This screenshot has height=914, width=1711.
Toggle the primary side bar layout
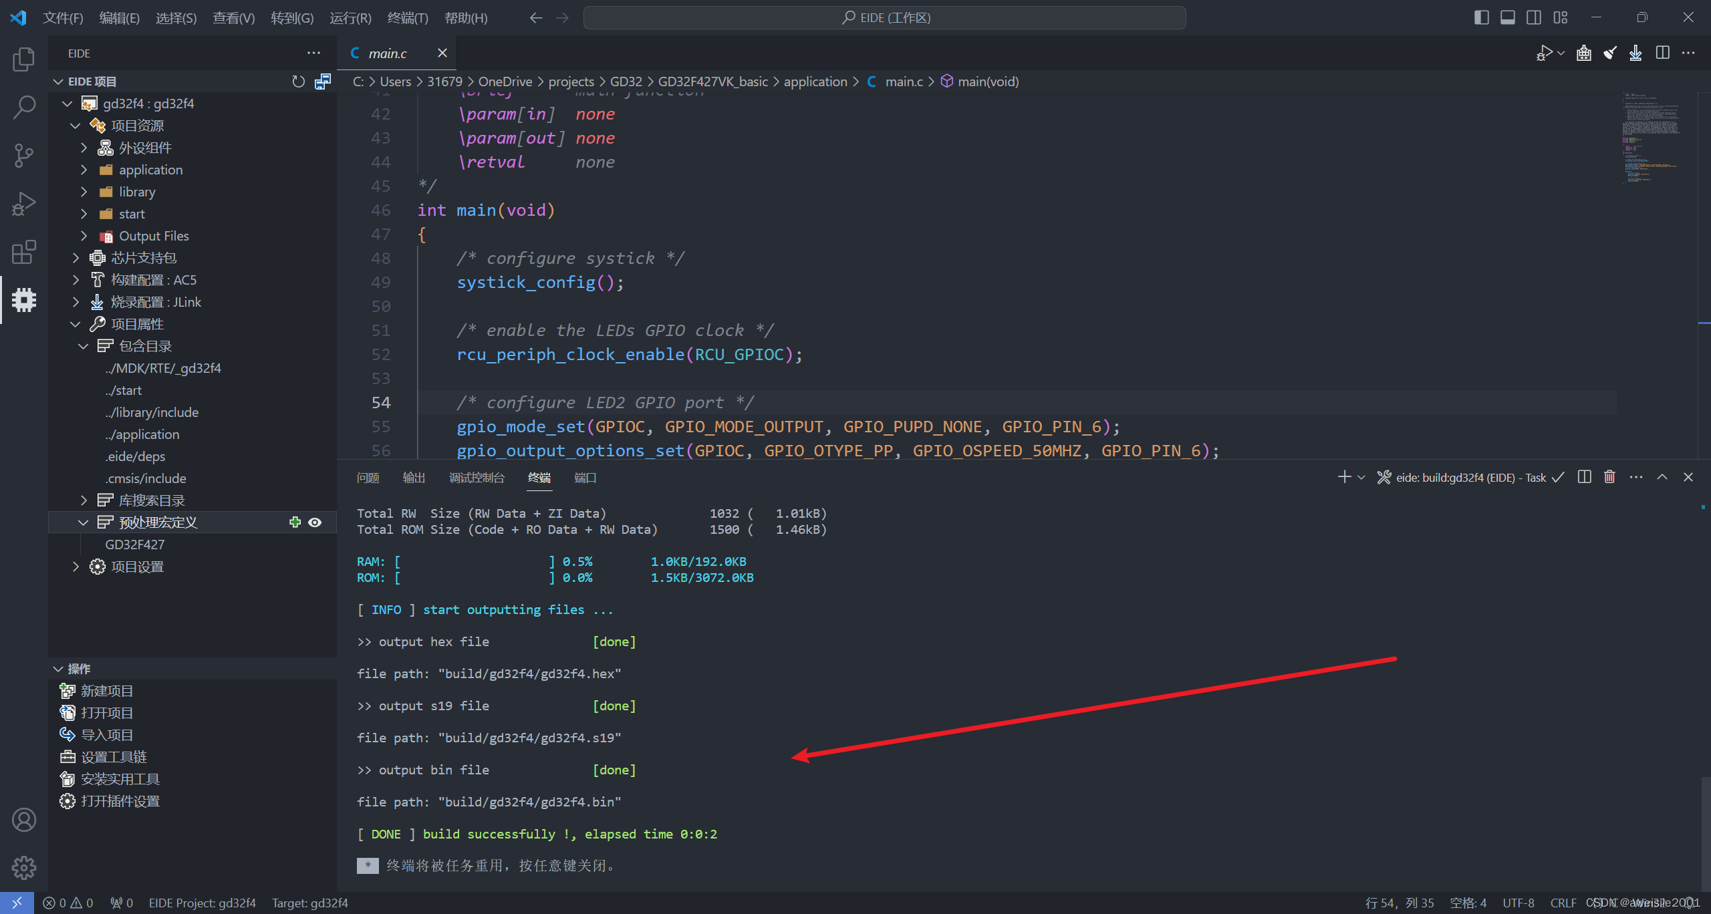pyautogui.click(x=1481, y=17)
